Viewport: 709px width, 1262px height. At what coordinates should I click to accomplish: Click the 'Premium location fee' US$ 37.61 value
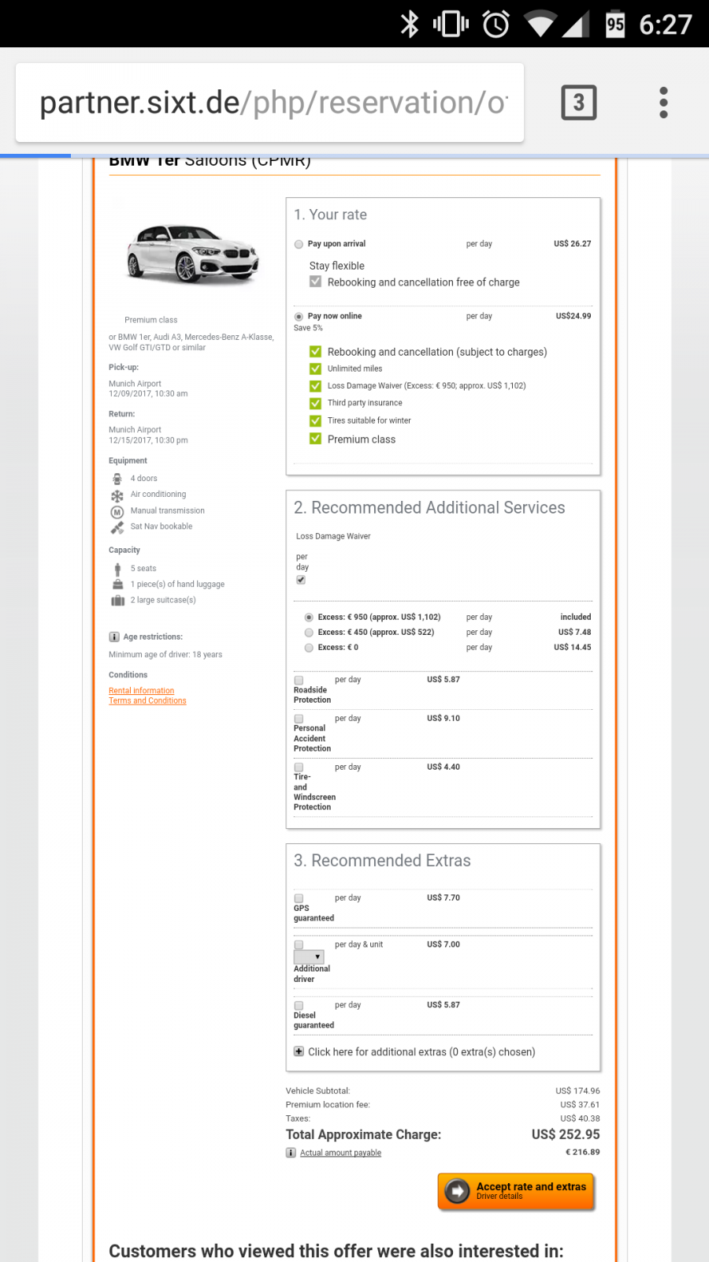click(580, 1105)
